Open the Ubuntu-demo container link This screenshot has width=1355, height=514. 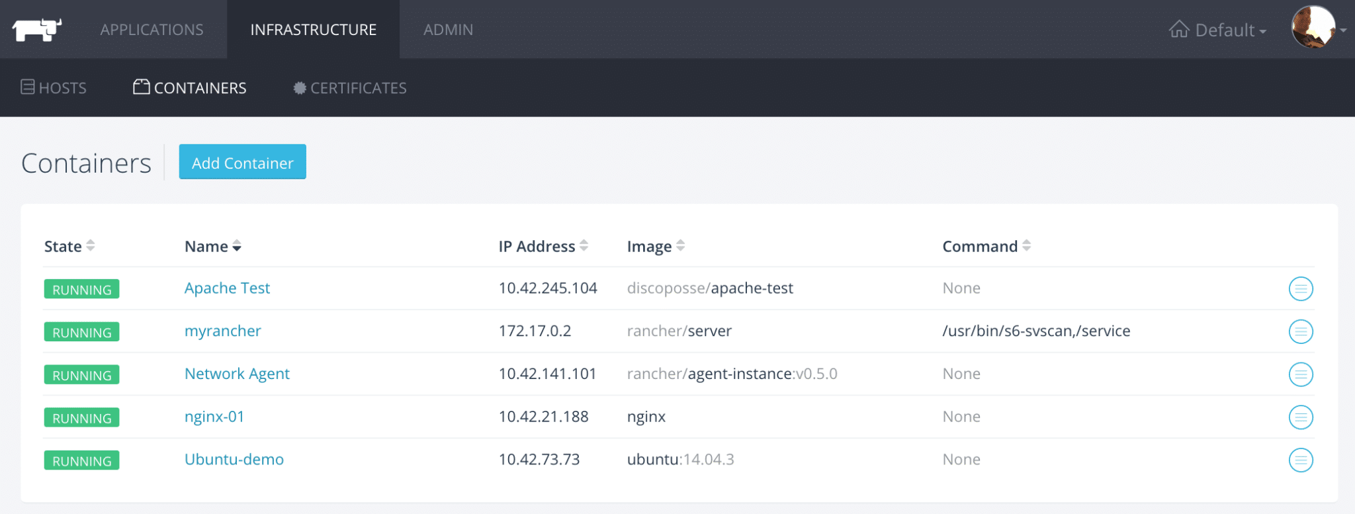tap(234, 459)
